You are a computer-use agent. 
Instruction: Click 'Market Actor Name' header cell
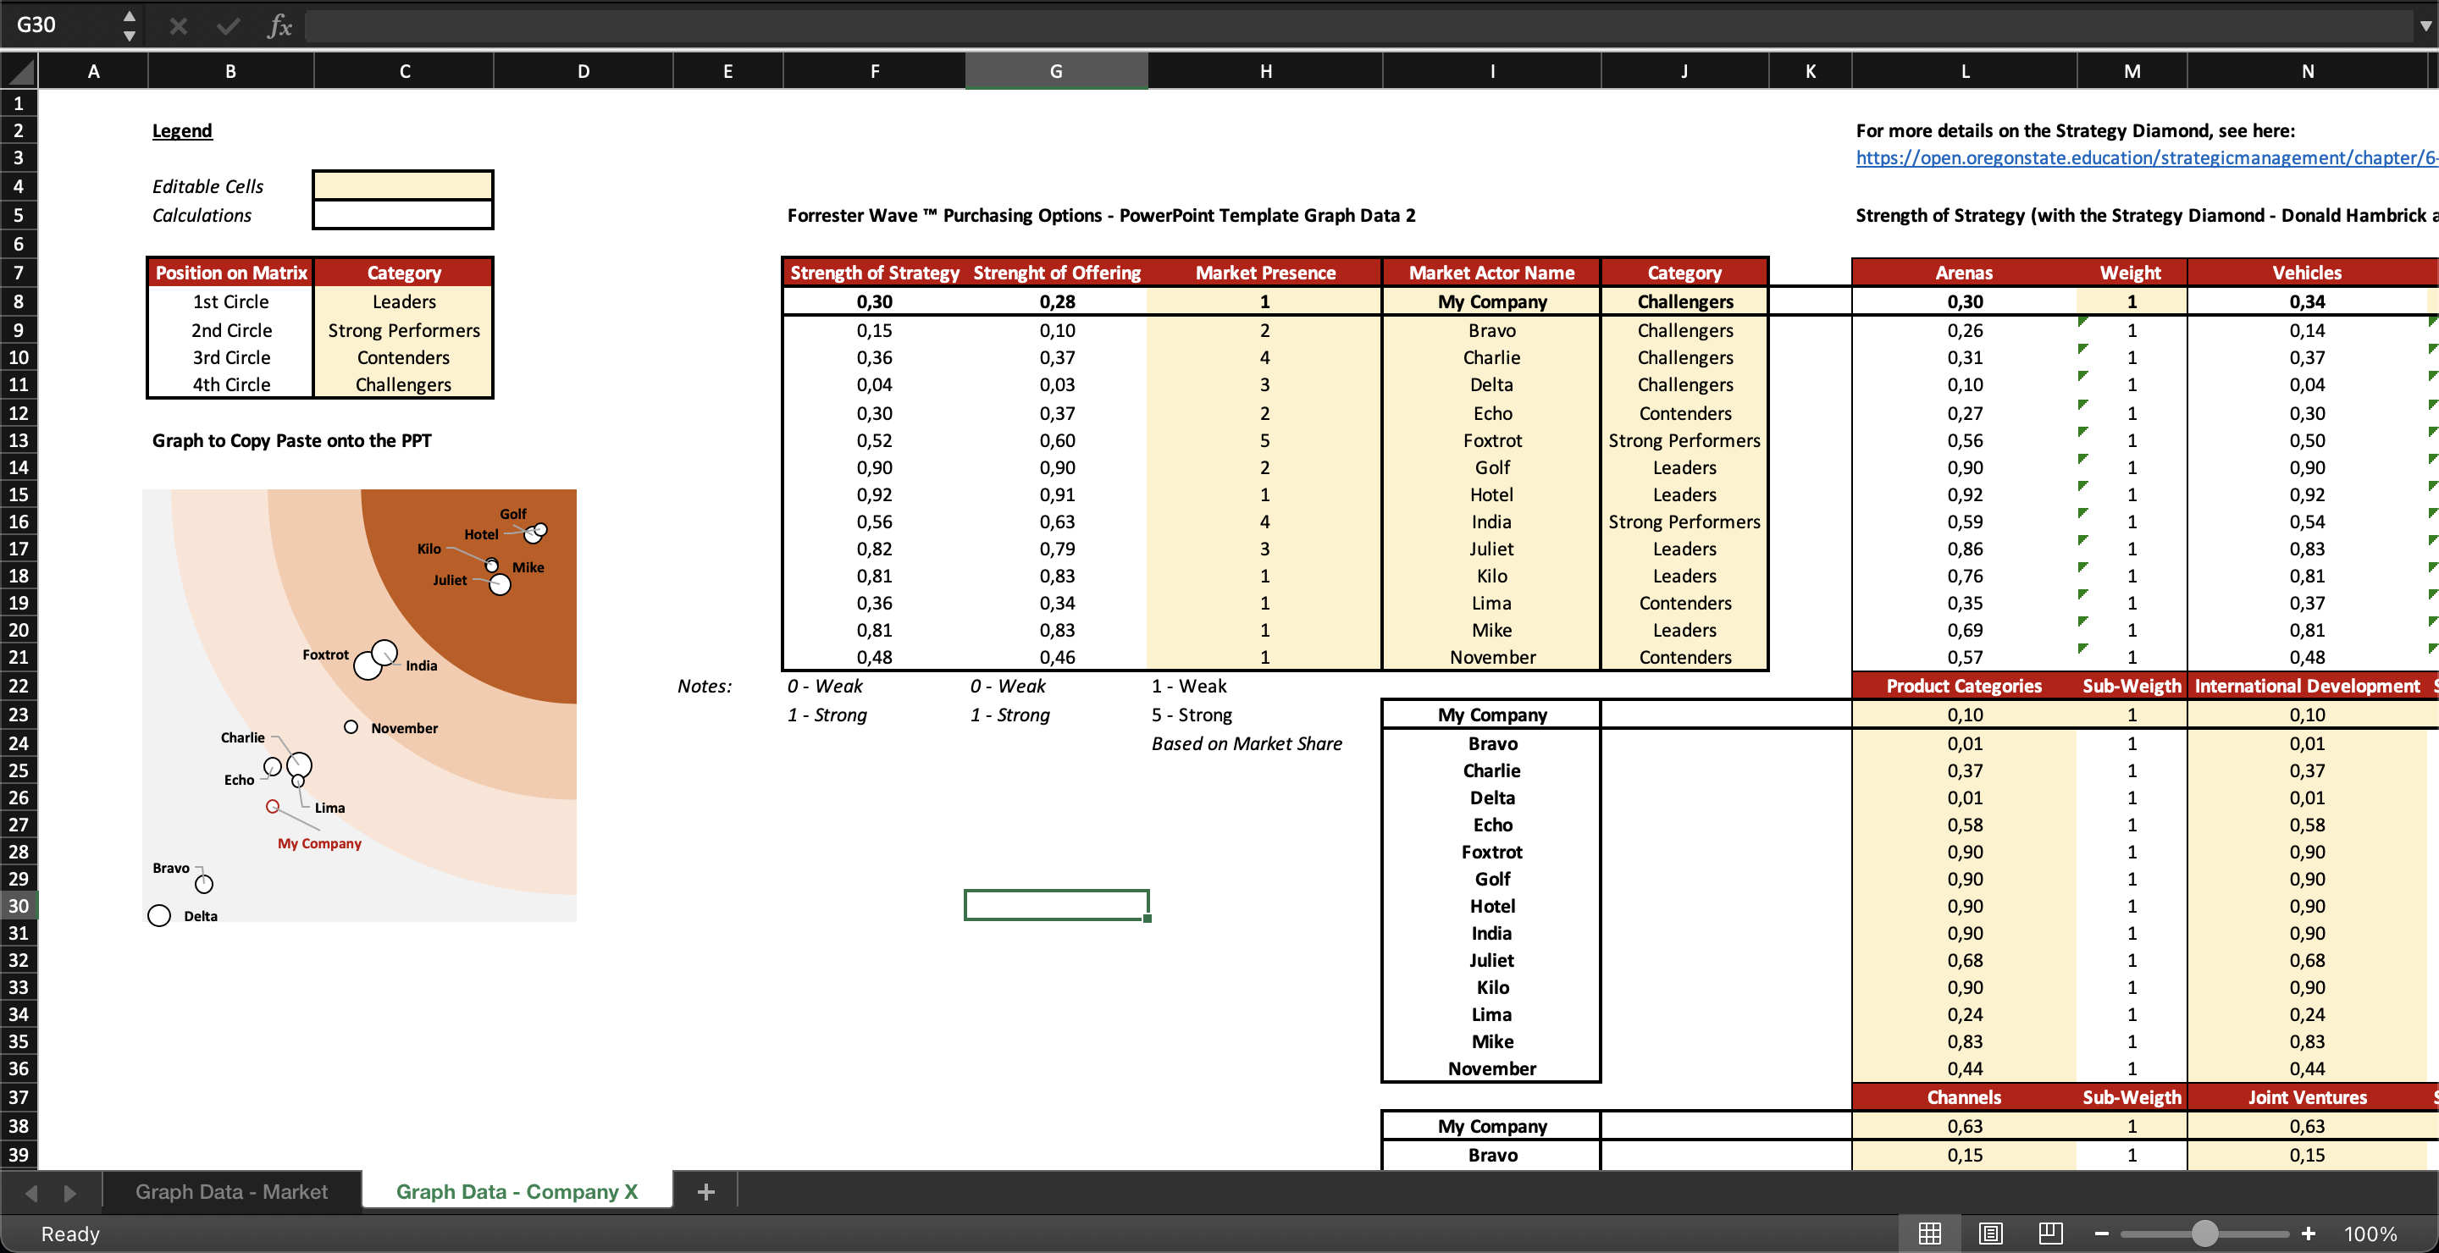point(1491,273)
